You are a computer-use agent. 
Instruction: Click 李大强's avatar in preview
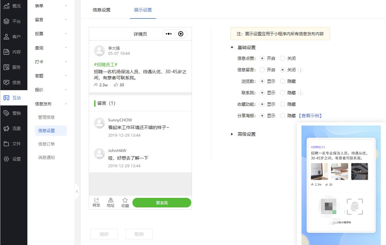pos(100,51)
